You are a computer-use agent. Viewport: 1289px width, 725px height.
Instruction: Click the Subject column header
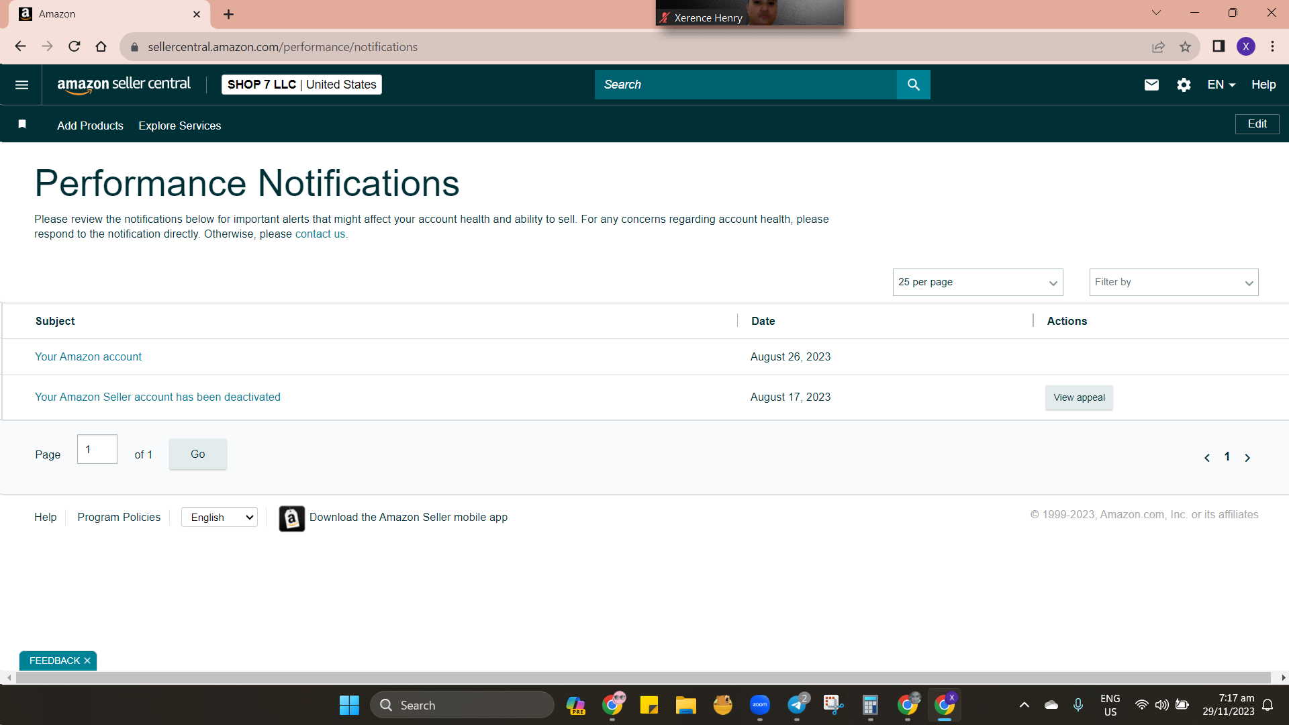(55, 322)
